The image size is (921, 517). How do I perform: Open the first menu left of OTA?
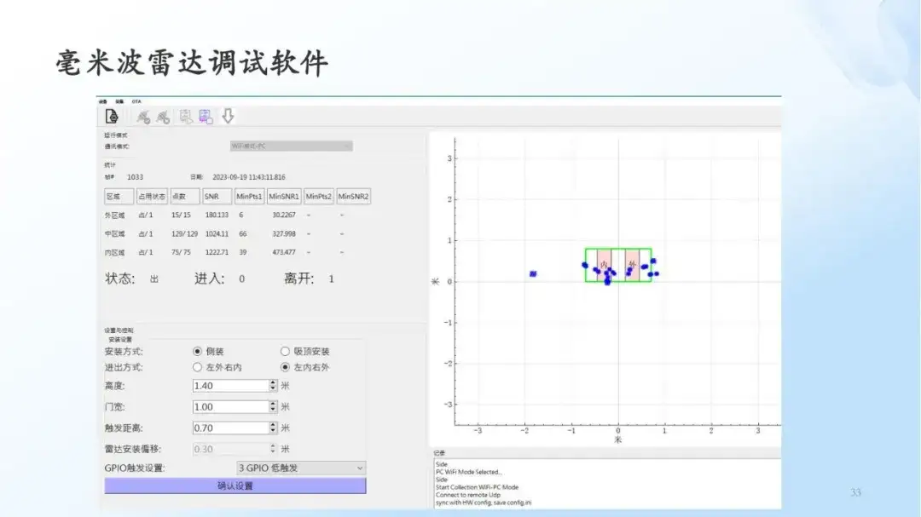103,101
